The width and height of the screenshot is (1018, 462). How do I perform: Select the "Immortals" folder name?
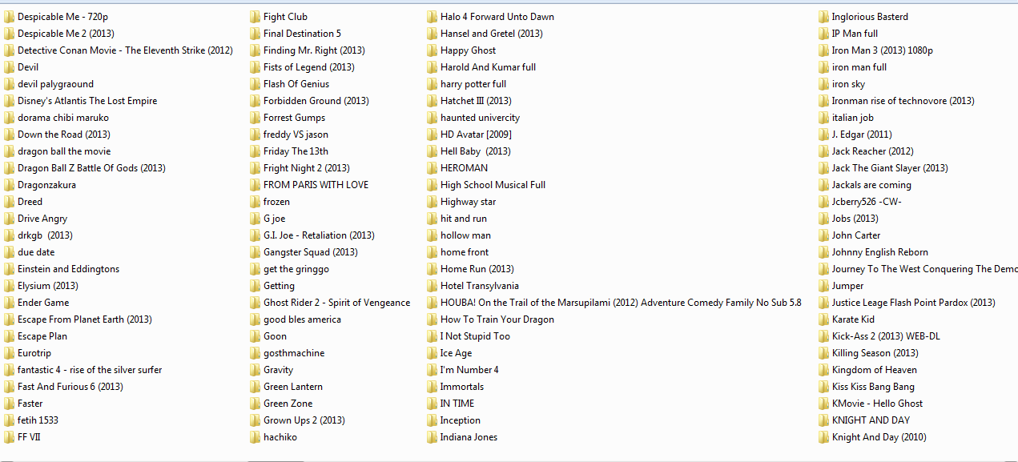coord(462,387)
